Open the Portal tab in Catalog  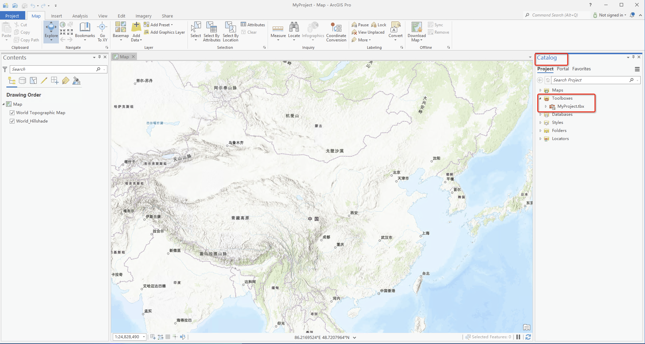pyautogui.click(x=563, y=69)
